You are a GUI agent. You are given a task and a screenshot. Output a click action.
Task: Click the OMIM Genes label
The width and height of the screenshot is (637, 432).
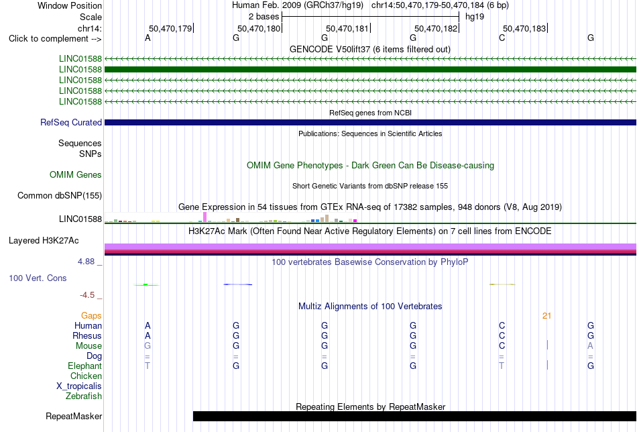[76, 175]
